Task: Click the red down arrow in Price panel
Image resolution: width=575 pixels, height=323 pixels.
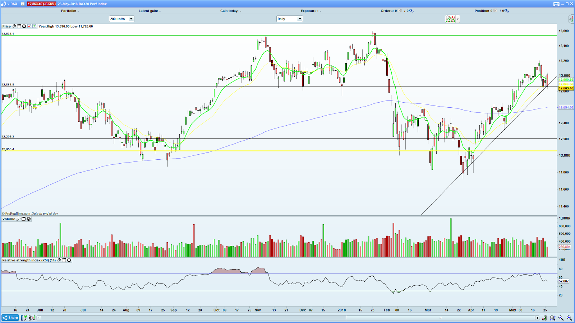Action: [x=29, y=26]
